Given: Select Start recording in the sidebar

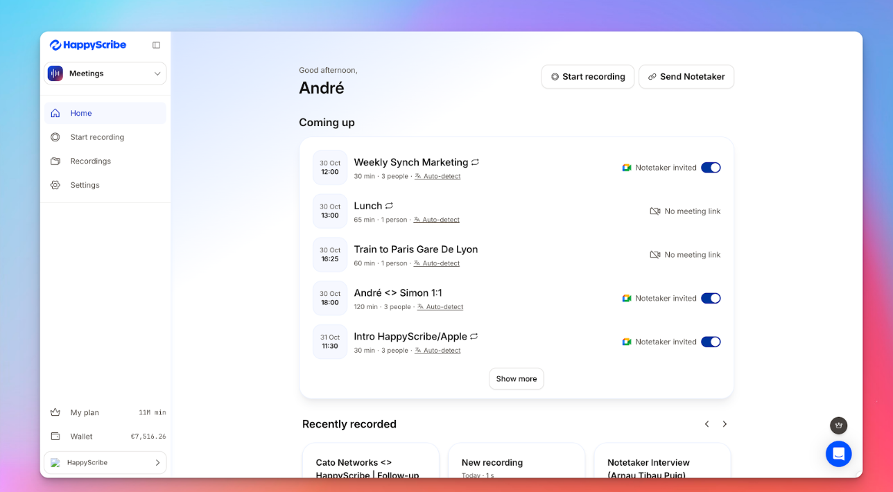Looking at the screenshot, I should [x=96, y=137].
